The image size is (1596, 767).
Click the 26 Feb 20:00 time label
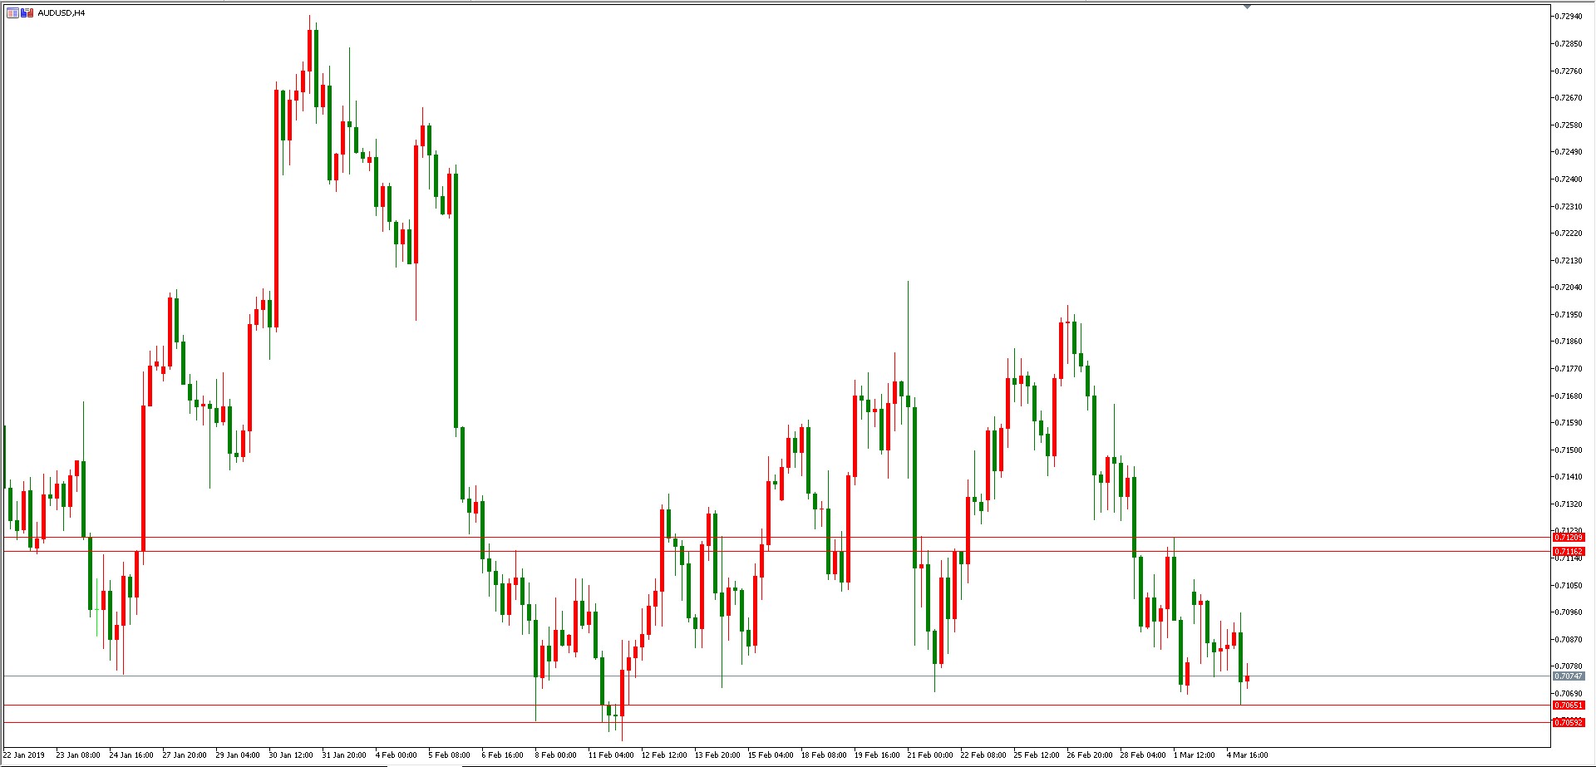[1090, 755]
